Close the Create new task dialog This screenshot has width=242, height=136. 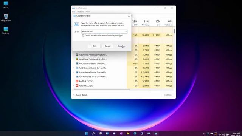point(129,16)
